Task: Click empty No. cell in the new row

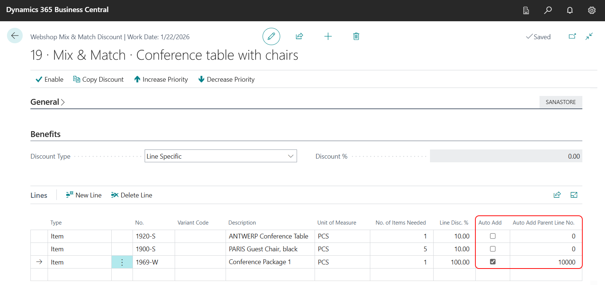Action: tap(154, 275)
